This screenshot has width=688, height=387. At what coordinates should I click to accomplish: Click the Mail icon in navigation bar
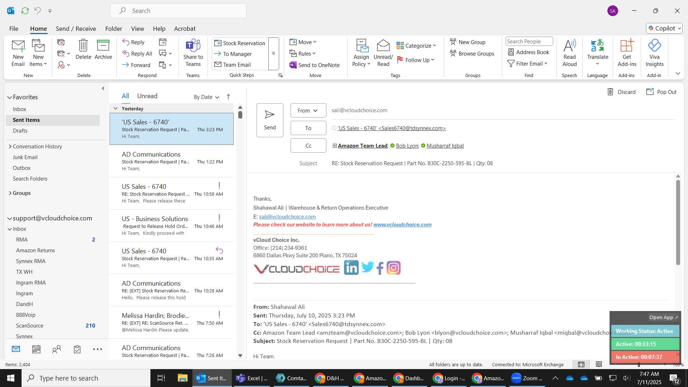[x=16, y=349]
